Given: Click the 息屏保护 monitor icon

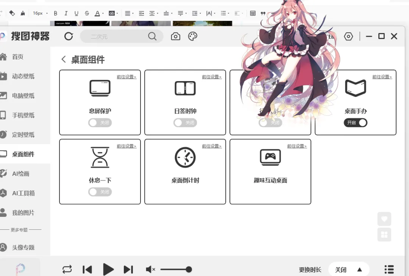Looking at the screenshot, I should coord(100,88).
